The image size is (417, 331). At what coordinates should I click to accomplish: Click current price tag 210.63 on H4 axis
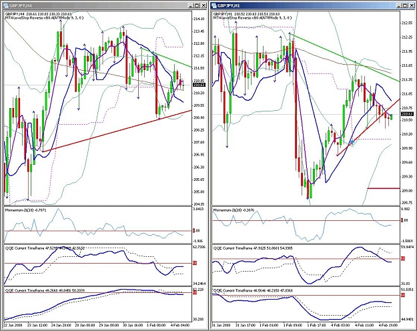click(199, 85)
